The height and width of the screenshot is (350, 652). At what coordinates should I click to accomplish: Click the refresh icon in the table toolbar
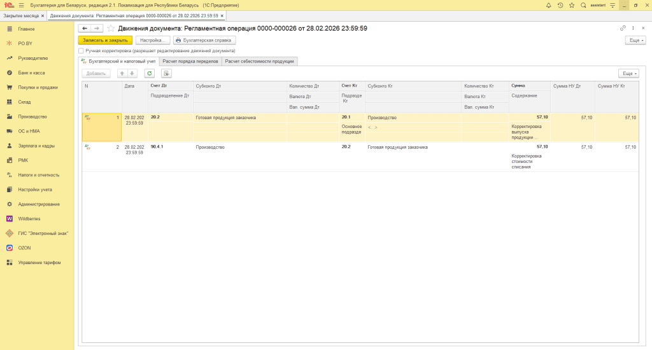[x=150, y=73]
